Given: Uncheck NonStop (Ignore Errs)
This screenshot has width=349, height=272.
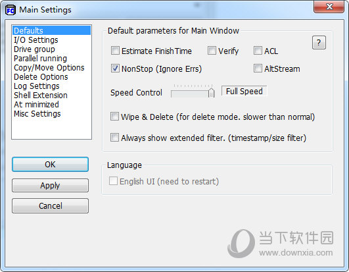Looking at the screenshot, I should 115,68.
